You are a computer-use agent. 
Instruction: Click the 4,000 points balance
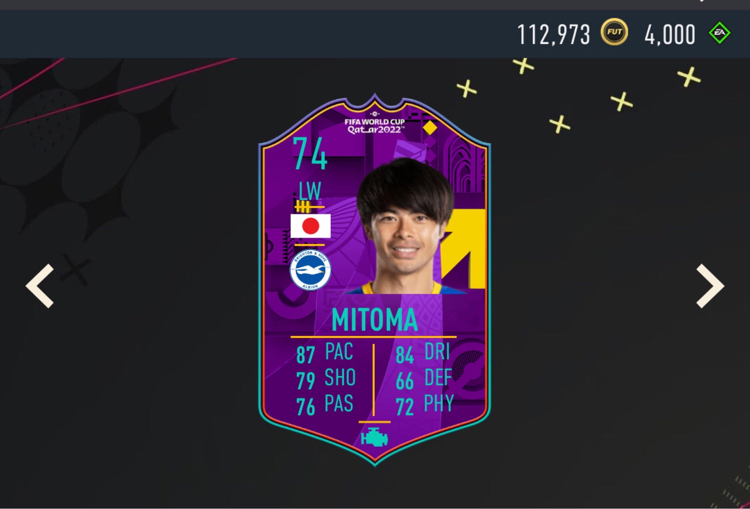coord(670,34)
